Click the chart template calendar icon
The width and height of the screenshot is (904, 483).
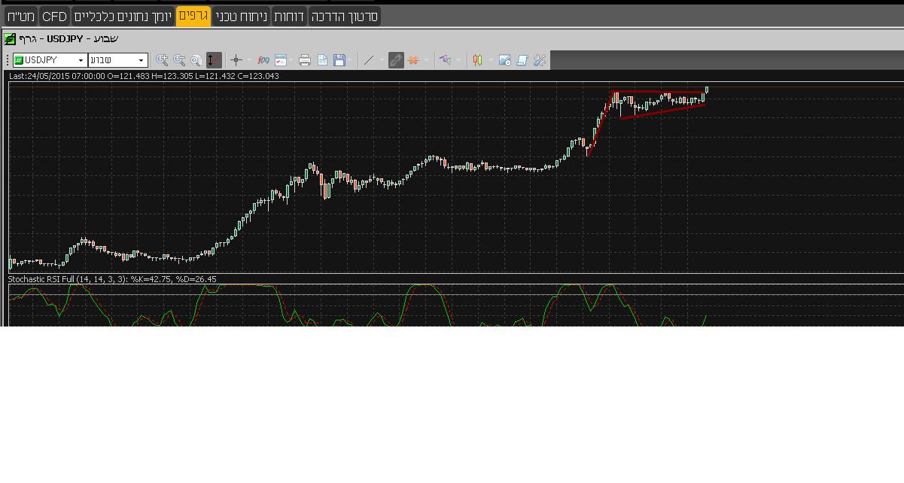281,60
